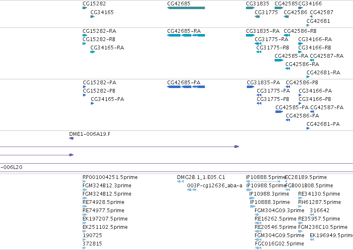Select the IP10888.5prime spliced EST line
The width and height of the screenshot is (353, 250).
point(263,181)
